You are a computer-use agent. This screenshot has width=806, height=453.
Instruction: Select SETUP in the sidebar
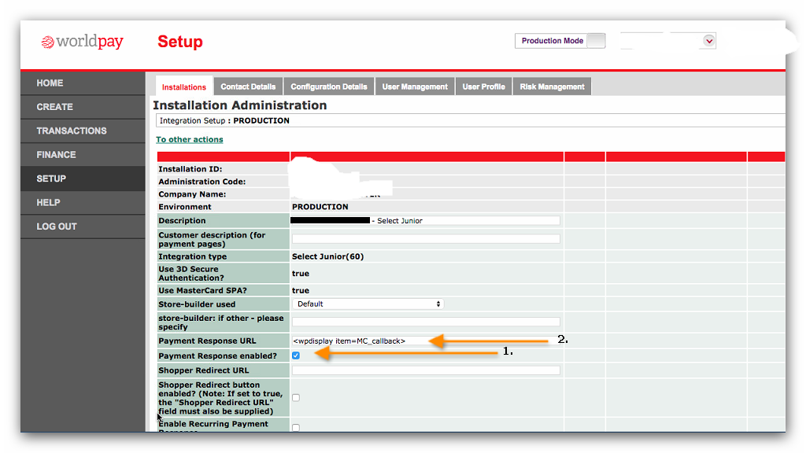coord(83,179)
